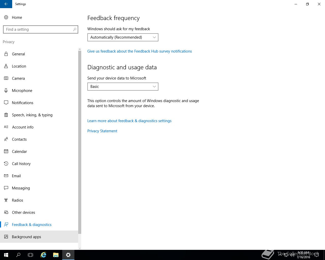Open the Basic diagnostic data dropdown
The width and height of the screenshot is (325, 260).
coord(123,87)
